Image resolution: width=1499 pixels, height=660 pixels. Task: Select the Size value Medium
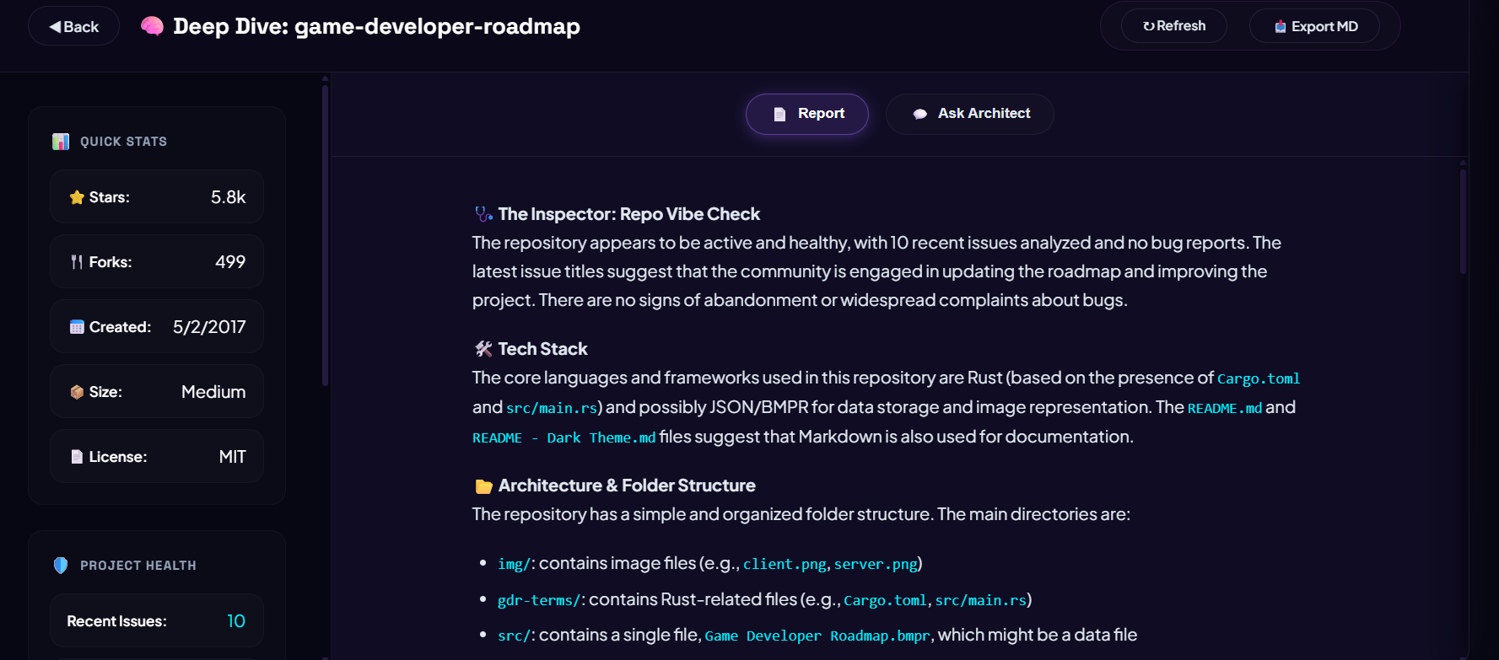pyautogui.click(x=213, y=392)
